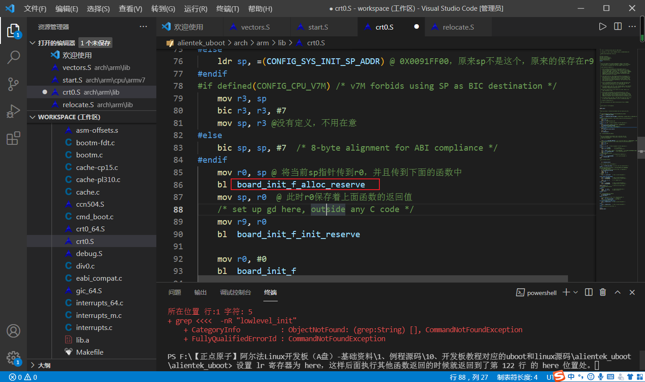The height and width of the screenshot is (382, 645).
Task: Click lib breadcrumb segment
Action: tap(282, 43)
